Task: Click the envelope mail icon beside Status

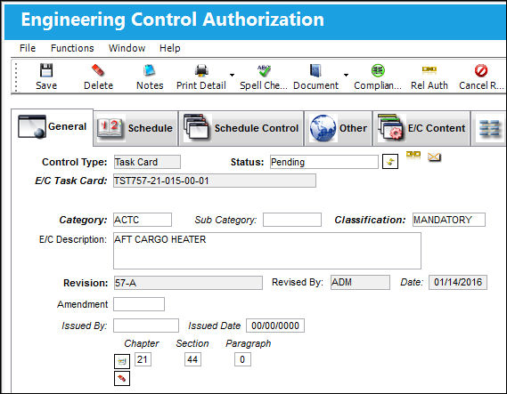Action: click(434, 157)
